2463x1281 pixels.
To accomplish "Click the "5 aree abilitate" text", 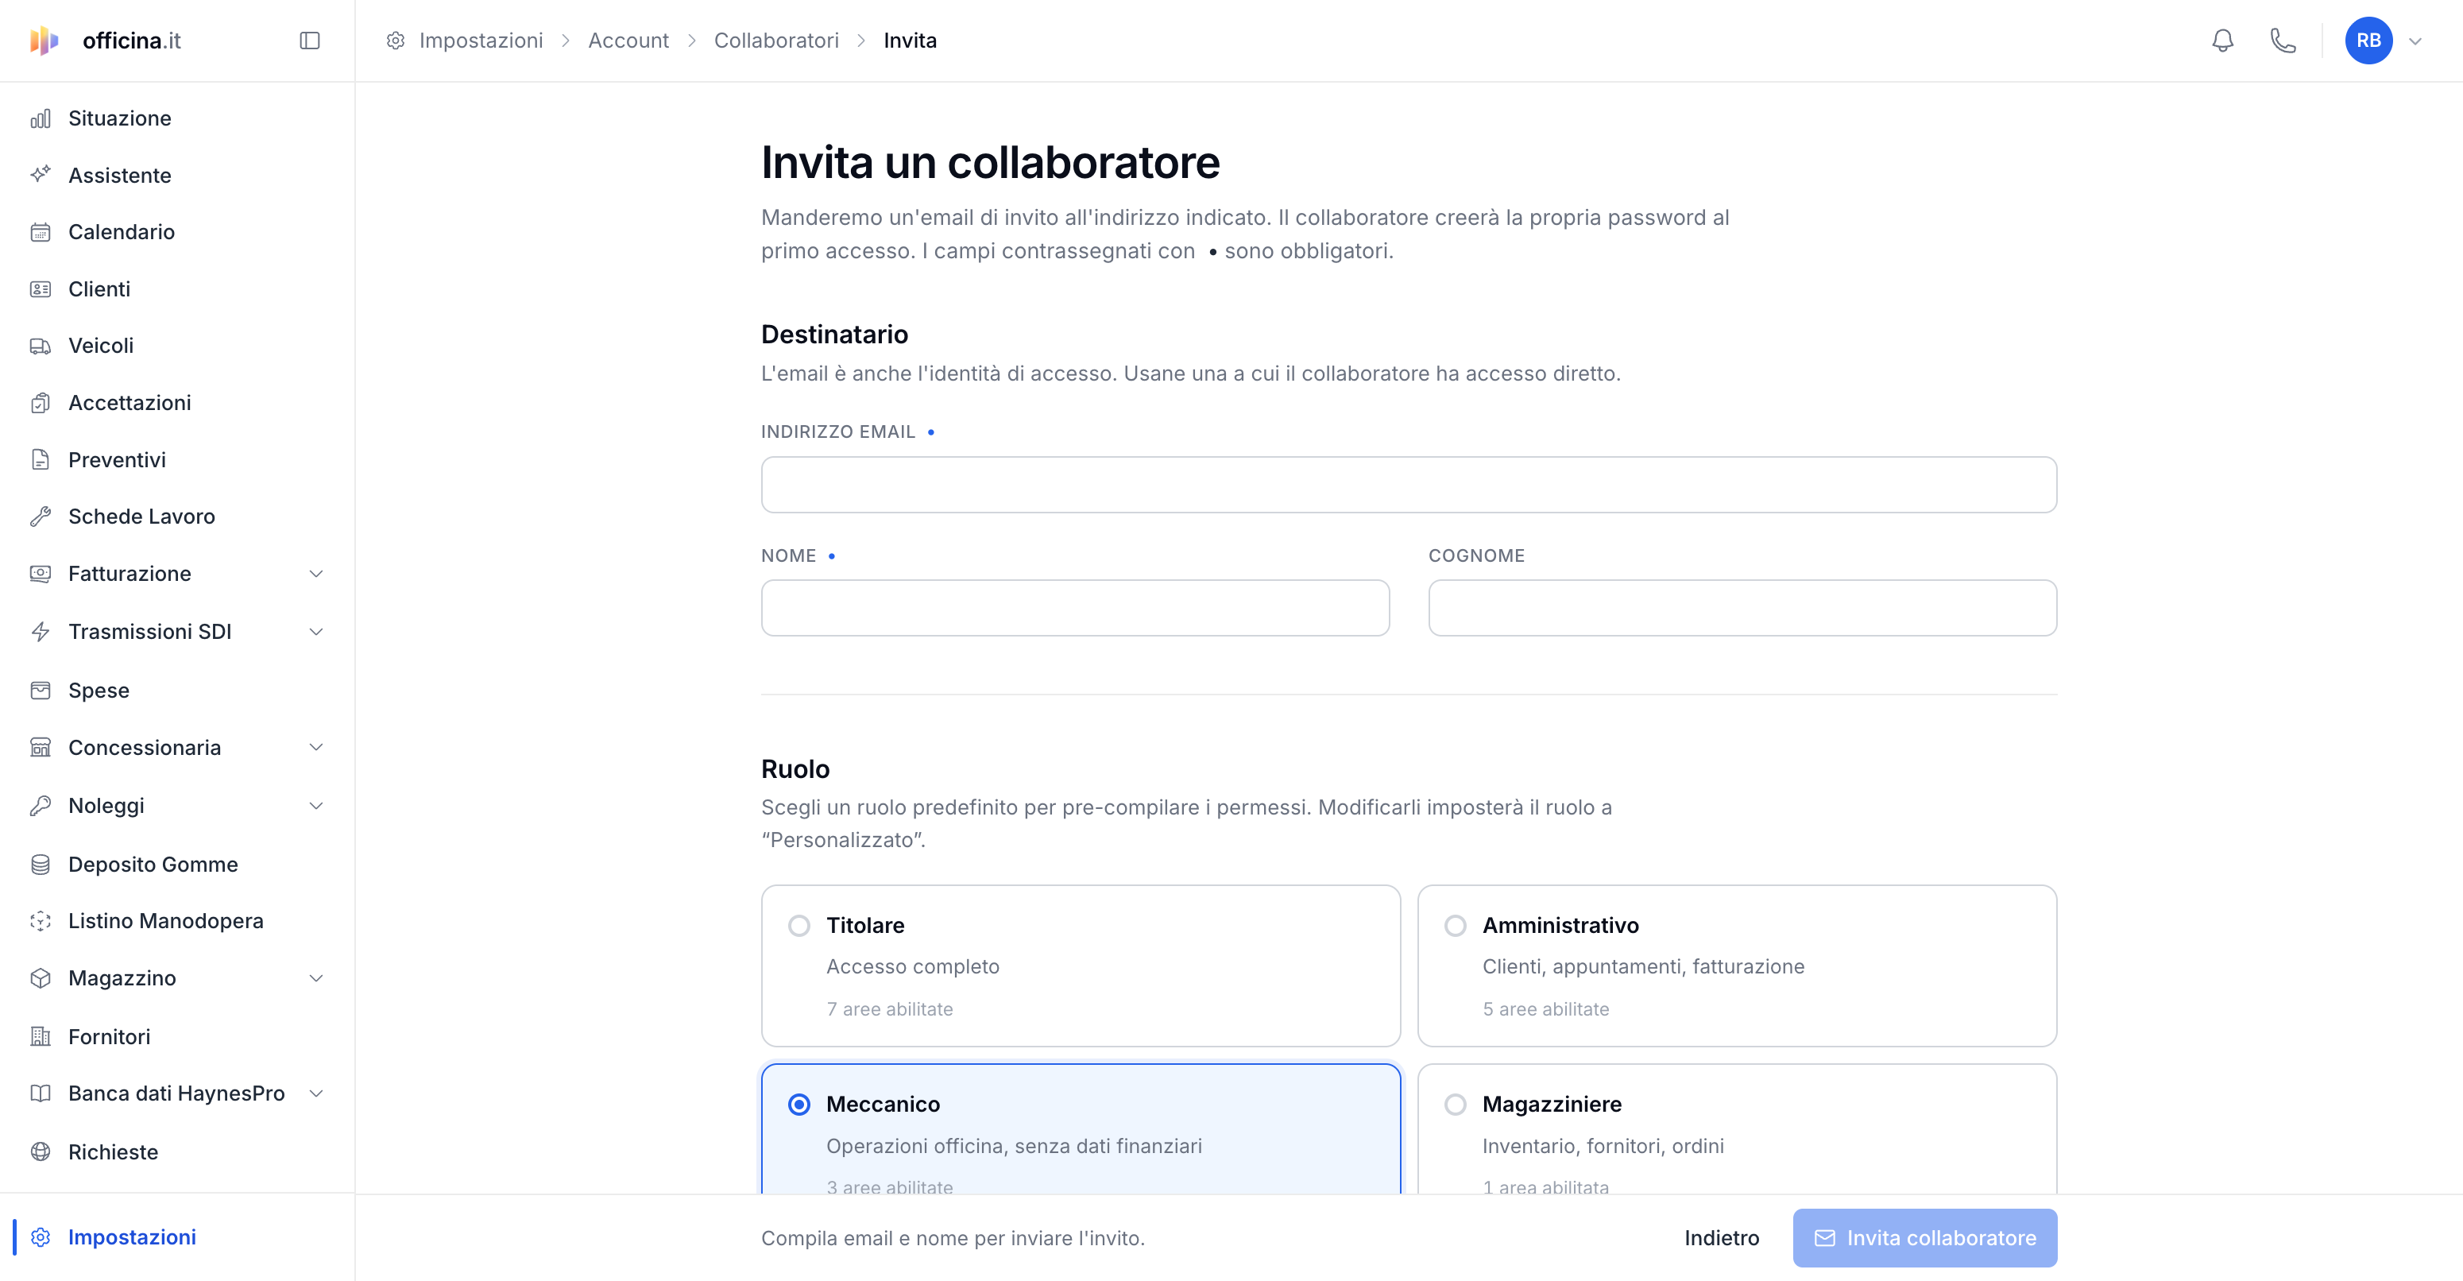I will click(1545, 1009).
